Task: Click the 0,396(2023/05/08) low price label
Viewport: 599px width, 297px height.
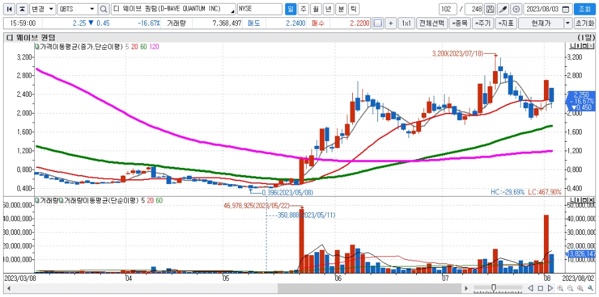Action: 288,192
